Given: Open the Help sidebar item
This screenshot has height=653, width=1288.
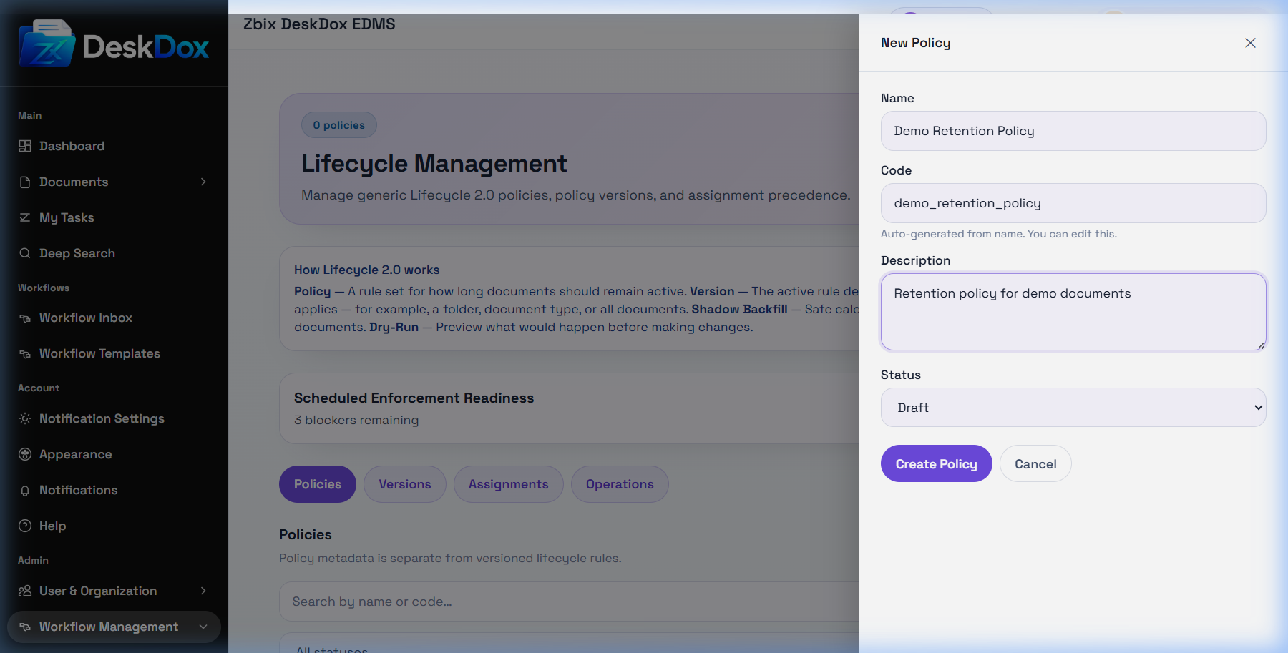Looking at the screenshot, I should [52, 526].
